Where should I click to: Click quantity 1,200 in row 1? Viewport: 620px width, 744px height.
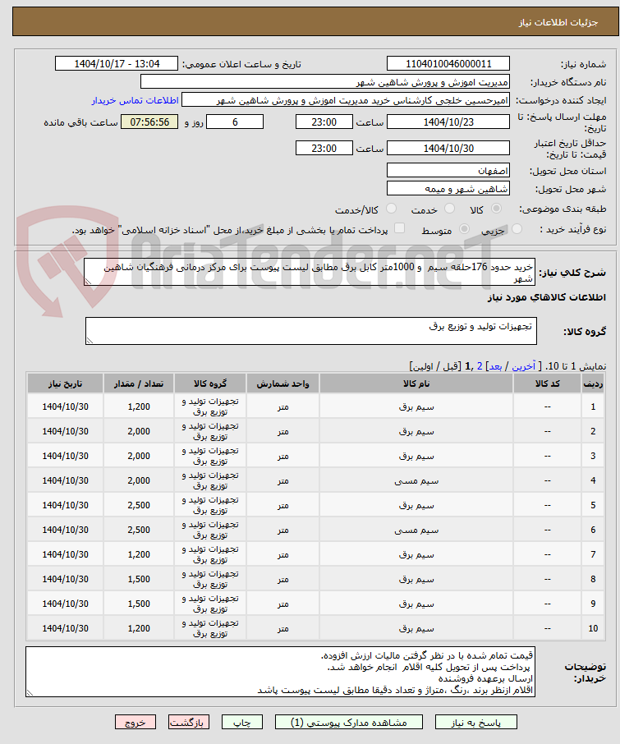[x=139, y=406]
